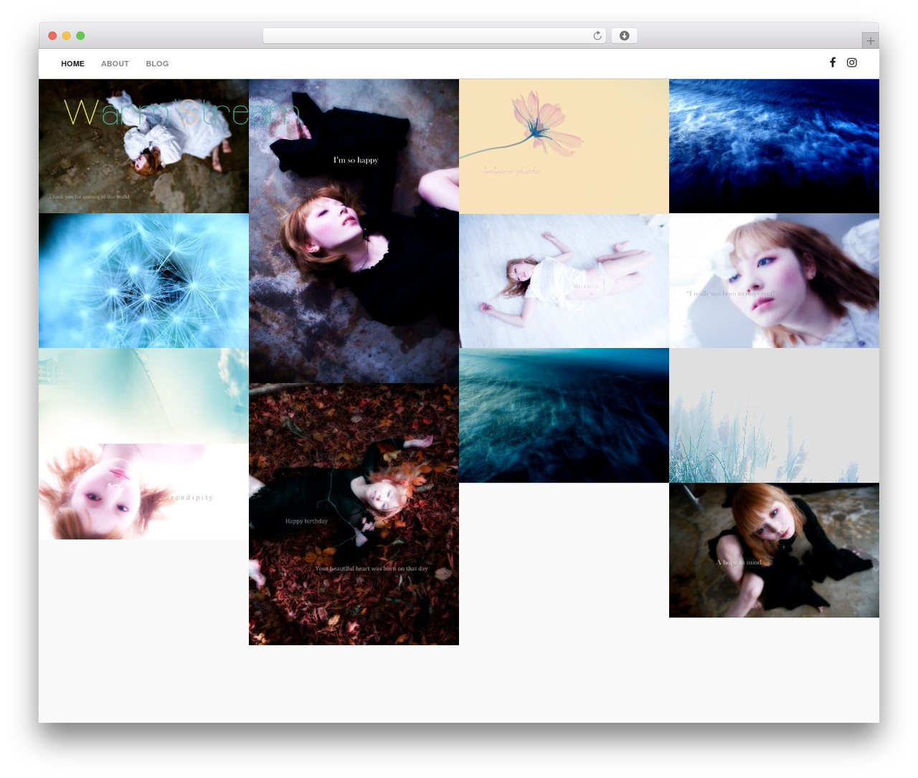
Task: Focus the browser address bar
Action: pyautogui.click(x=435, y=36)
